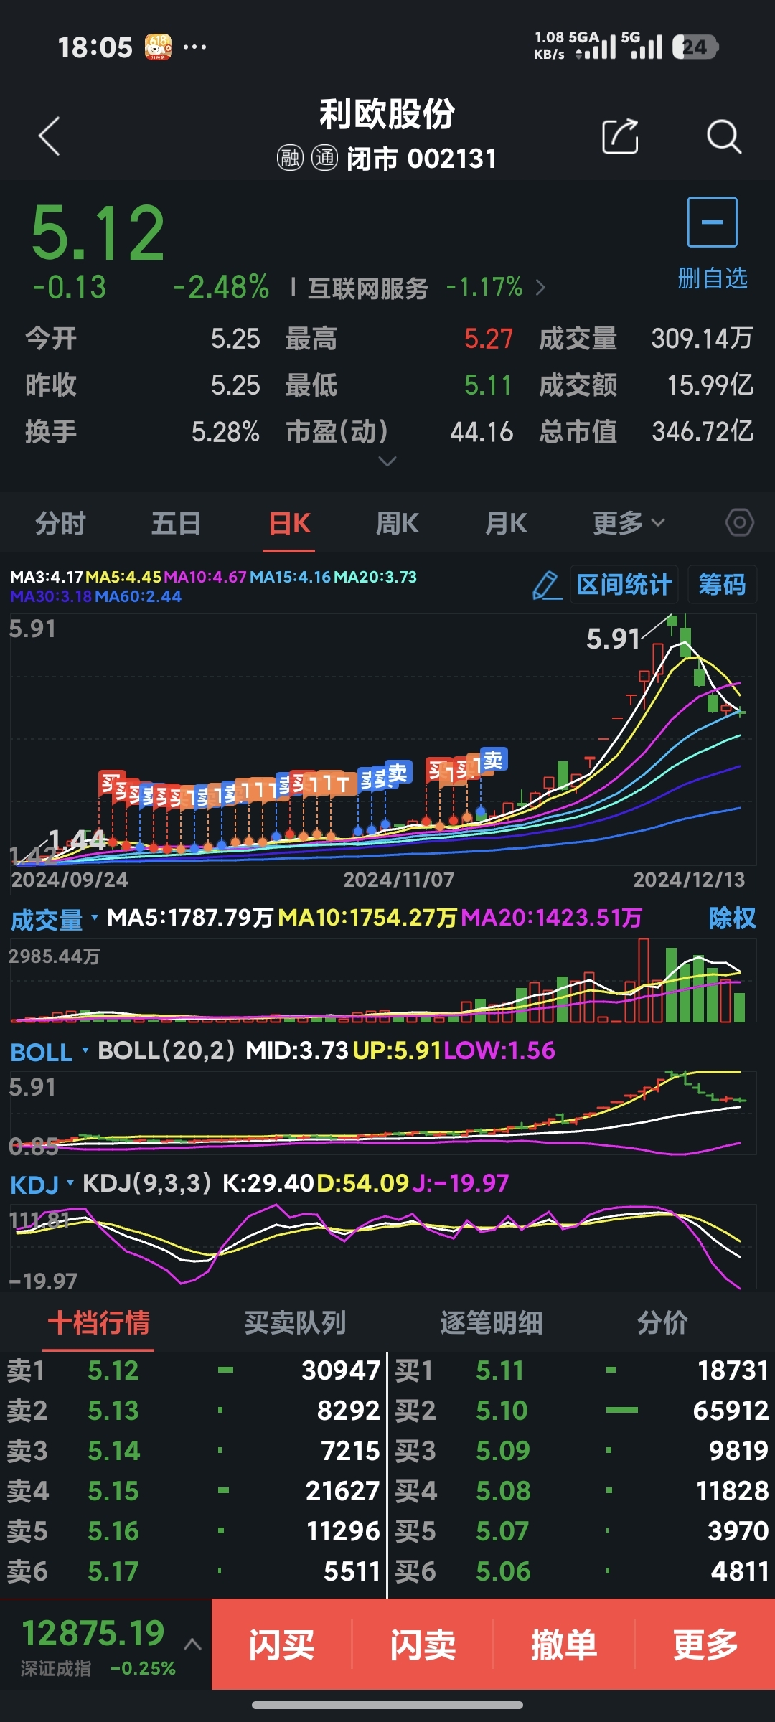Tap the volume bar chart area
This screenshot has width=775, height=1722.
[383, 980]
